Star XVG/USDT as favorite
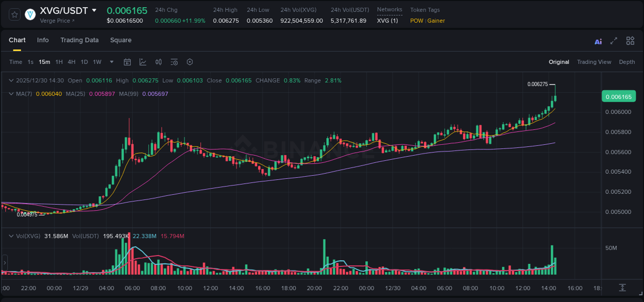Viewport: 644px width, 302px height. pyautogui.click(x=14, y=14)
